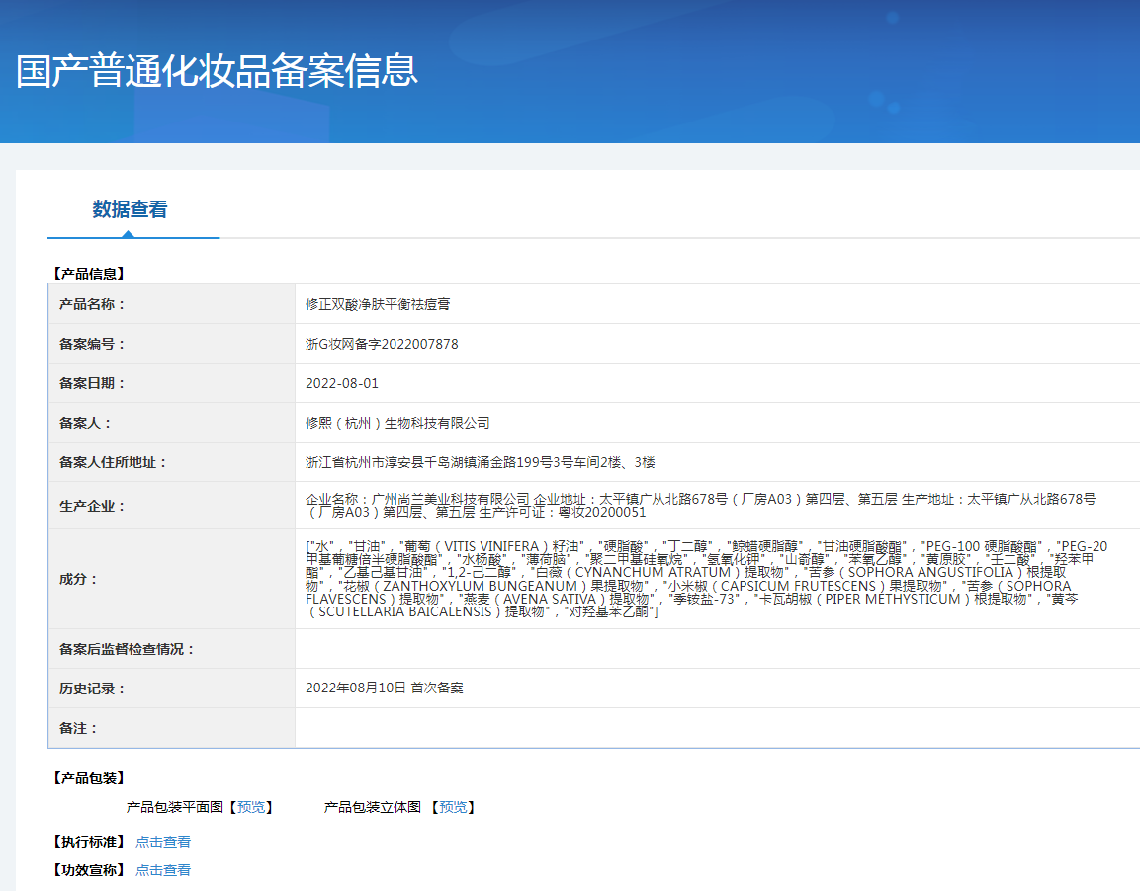1140x891 pixels.
Task: Click the 备案后监督检查情况： label cell
Action: point(172,648)
